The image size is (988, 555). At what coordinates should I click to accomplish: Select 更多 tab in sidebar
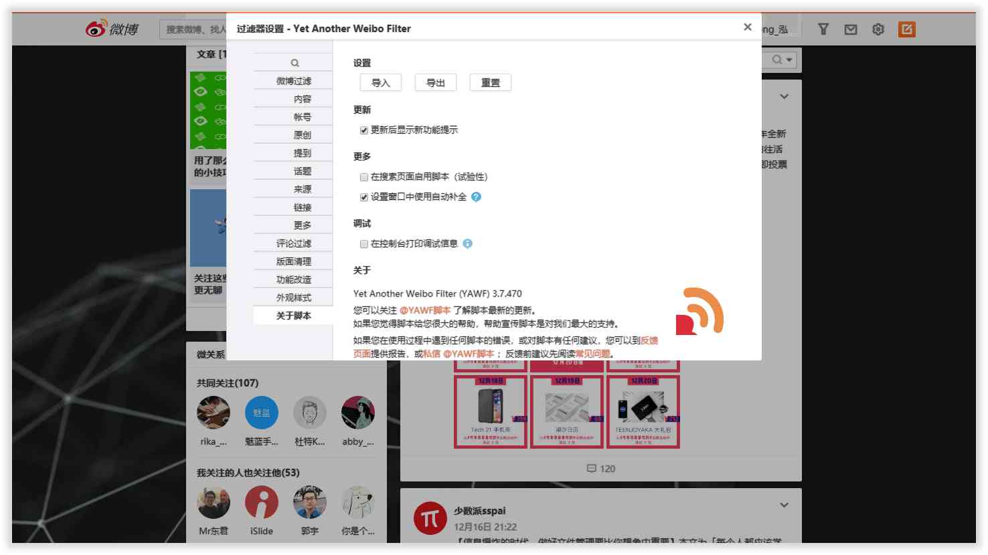(293, 225)
